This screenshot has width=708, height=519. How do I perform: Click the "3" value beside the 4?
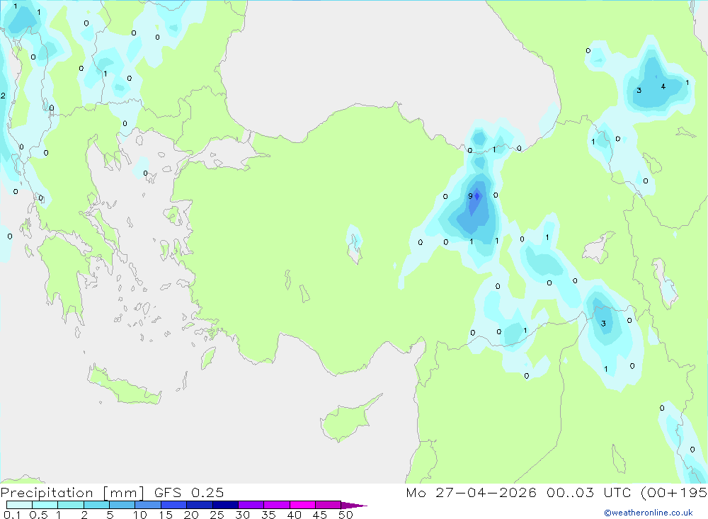tap(639, 91)
